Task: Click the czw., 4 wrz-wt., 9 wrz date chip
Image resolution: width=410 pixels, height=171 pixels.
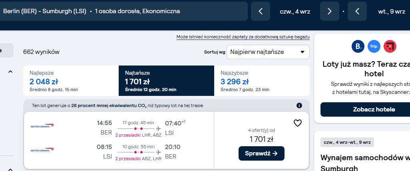Action: pos(347,142)
